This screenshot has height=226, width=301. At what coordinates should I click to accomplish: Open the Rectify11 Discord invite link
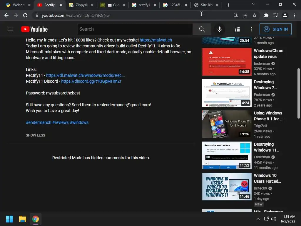pyautogui.click(x=91, y=81)
